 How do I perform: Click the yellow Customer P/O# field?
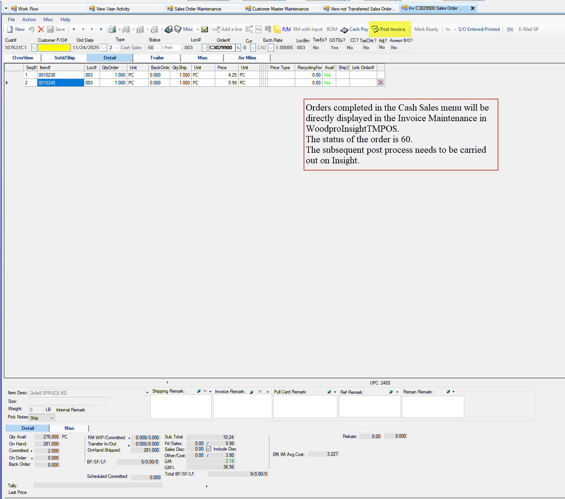pyautogui.click(x=54, y=48)
